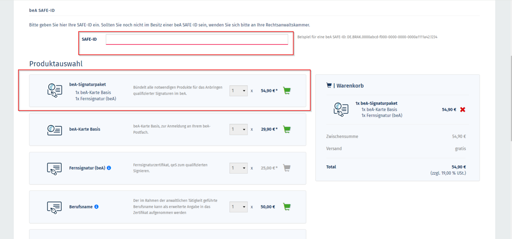The width and height of the screenshot is (512, 239).
Task: Click the beA-Signaturpaket product title
Action: (87, 85)
